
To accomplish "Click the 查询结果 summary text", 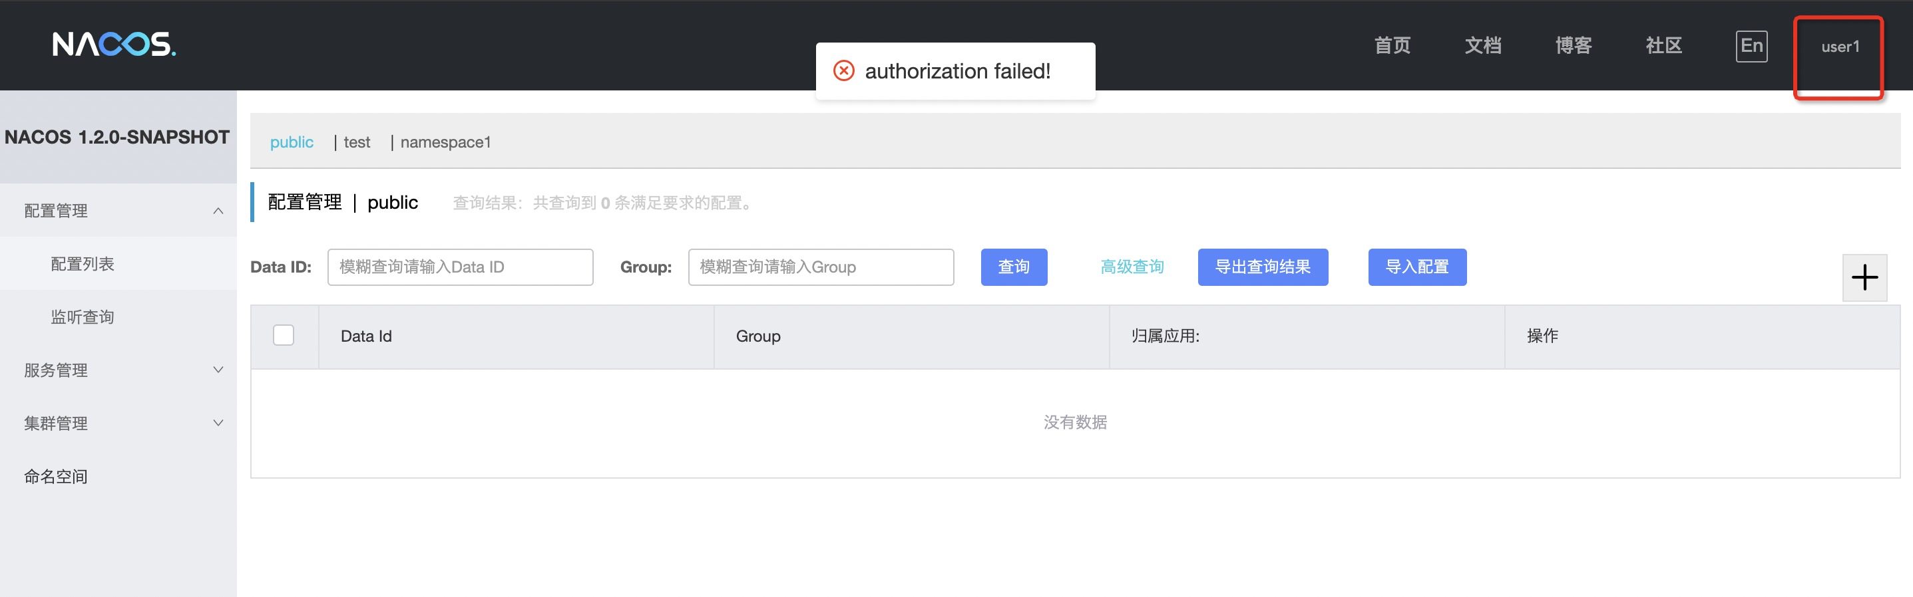I will pos(604,203).
